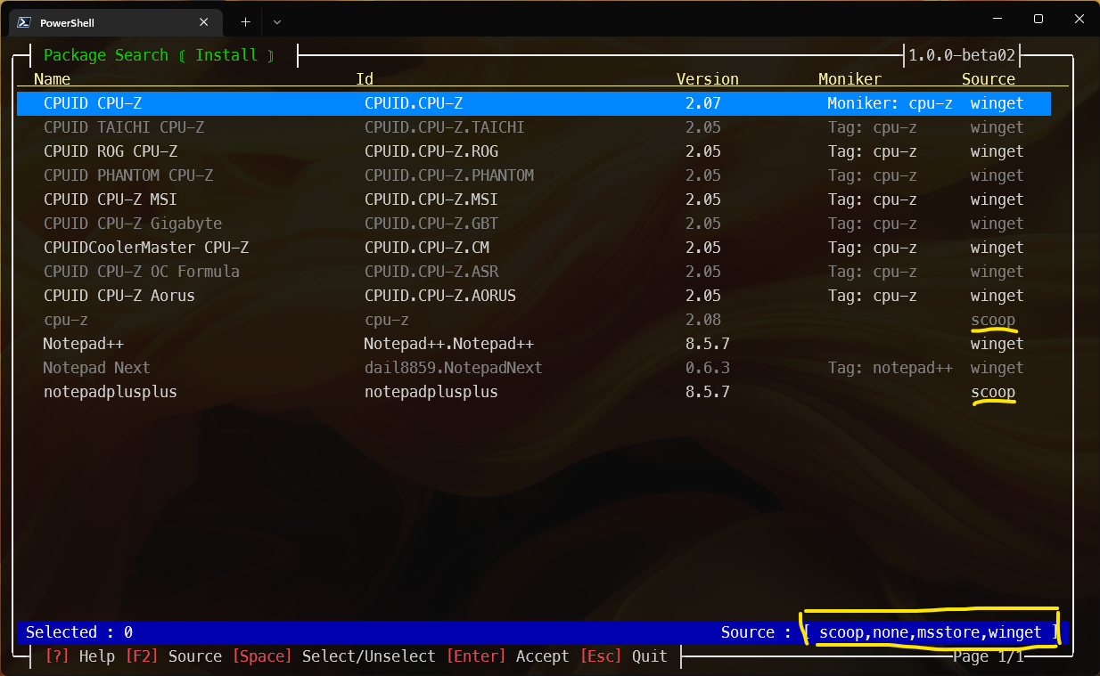Click the CPUID.CPU-Z.GBT id cell
Viewport: 1100px width, 676px height.
click(431, 224)
